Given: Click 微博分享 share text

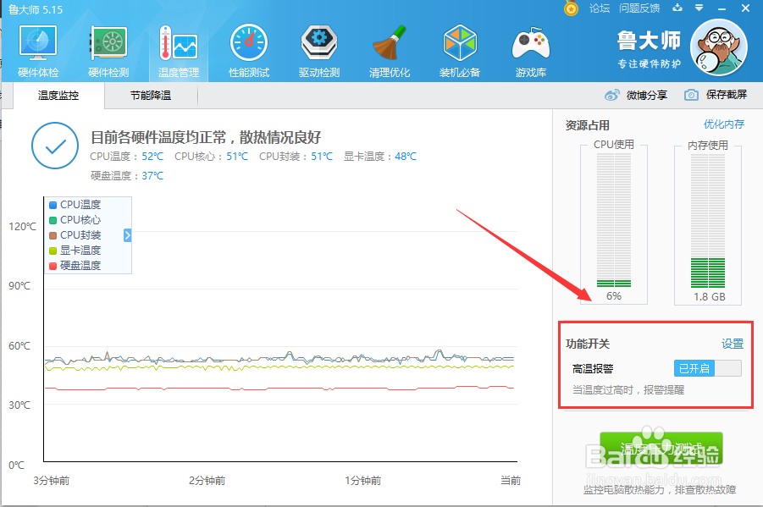Looking at the screenshot, I should point(647,96).
